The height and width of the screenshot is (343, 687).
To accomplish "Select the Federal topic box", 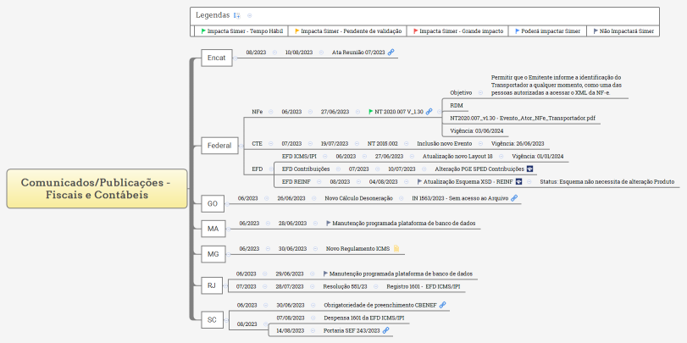I will coord(219,146).
